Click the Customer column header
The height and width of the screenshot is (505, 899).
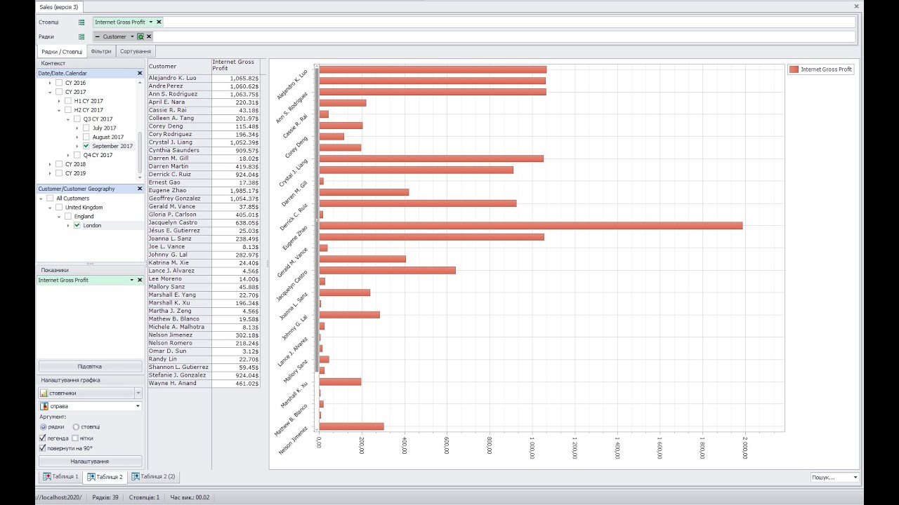pyautogui.click(x=179, y=67)
